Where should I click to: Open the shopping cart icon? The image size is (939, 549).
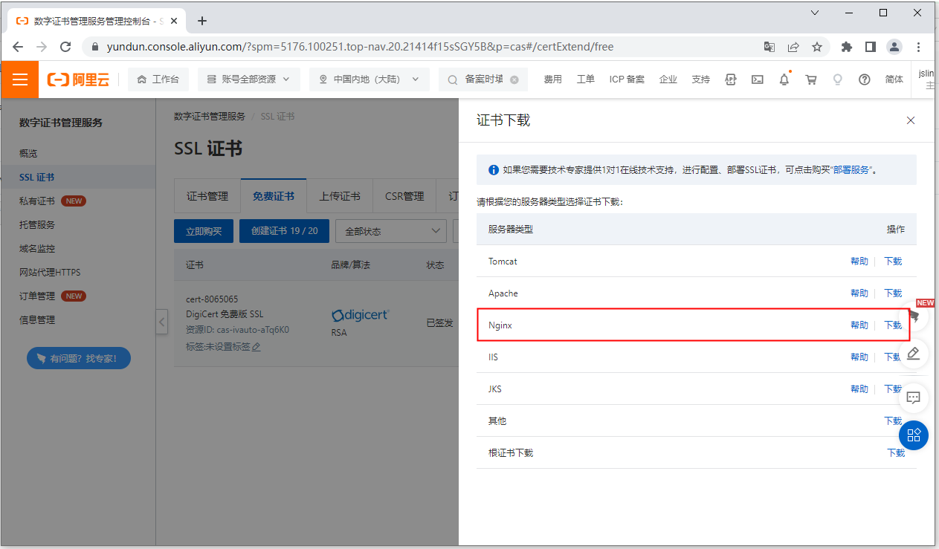(811, 79)
